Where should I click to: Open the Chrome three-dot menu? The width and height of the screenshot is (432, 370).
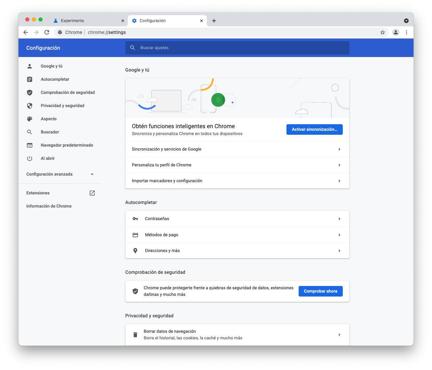tap(406, 32)
